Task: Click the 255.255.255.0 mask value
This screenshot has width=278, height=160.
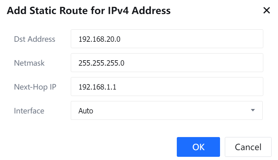Action: [101, 63]
